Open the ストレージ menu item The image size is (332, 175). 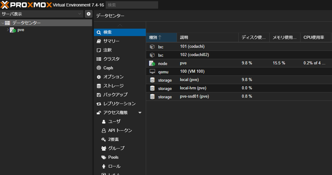click(120, 86)
